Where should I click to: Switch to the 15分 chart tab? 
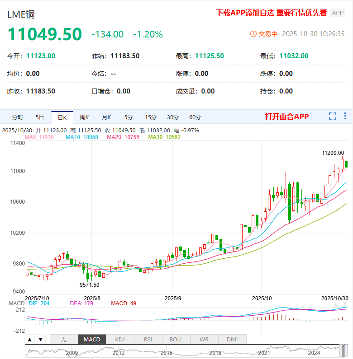click(x=151, y=117)
